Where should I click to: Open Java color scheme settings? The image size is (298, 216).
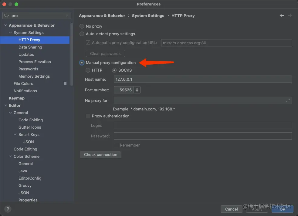(23, 171)
